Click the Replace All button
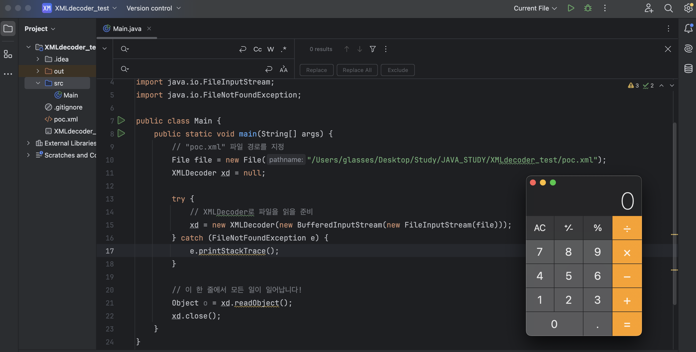The width and height of the screenshot is (696, 352). point(357,70)
